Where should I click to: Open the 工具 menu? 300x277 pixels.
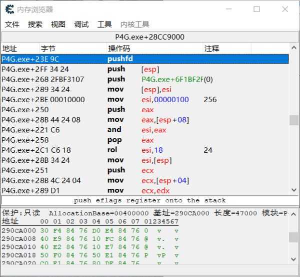point(104,24)
